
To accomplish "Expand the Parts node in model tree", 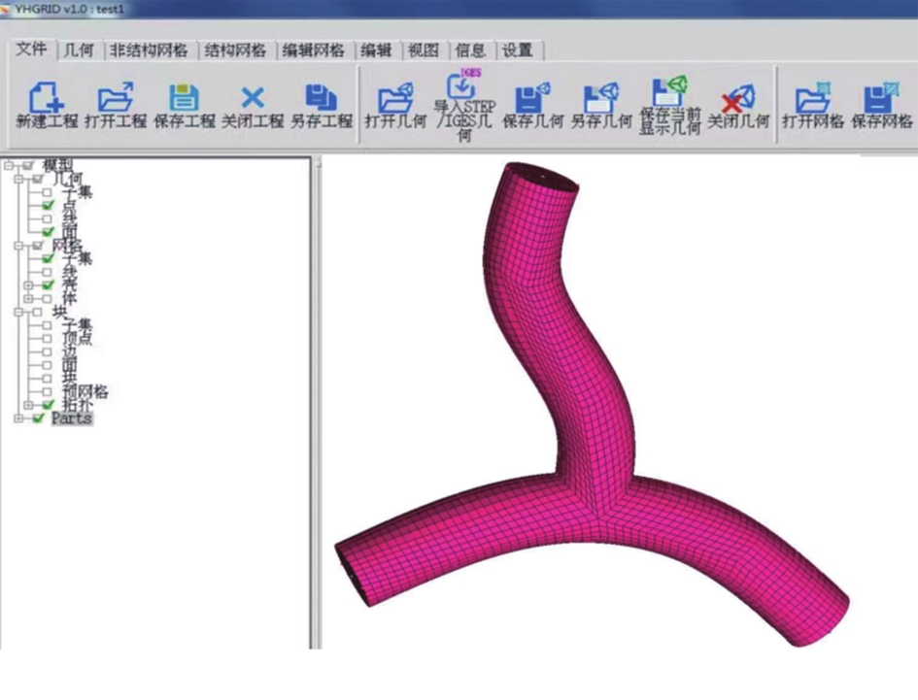I will 18,418.
